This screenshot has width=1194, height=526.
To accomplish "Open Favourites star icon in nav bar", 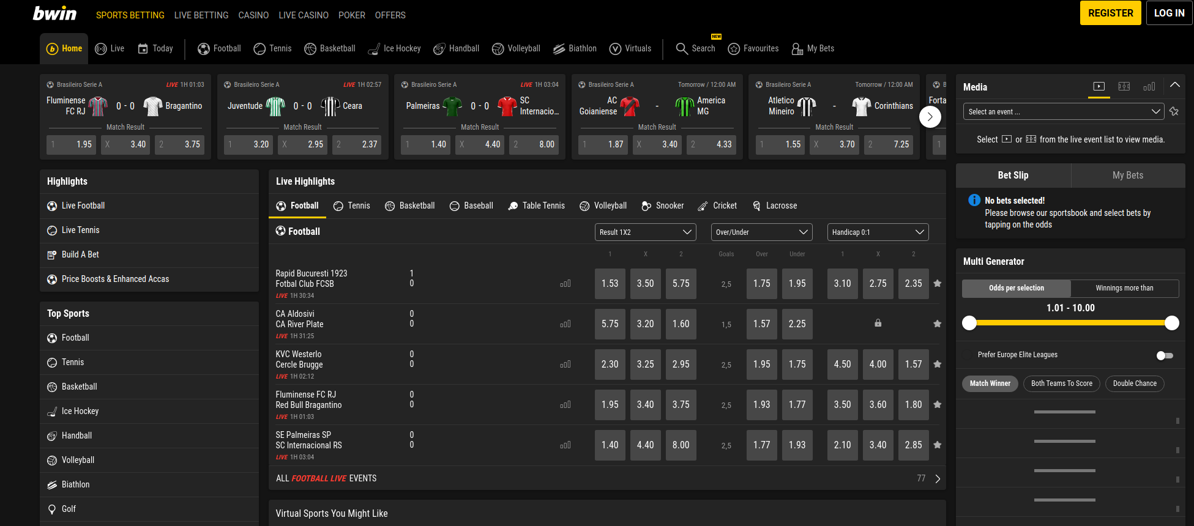I will 733,49.
